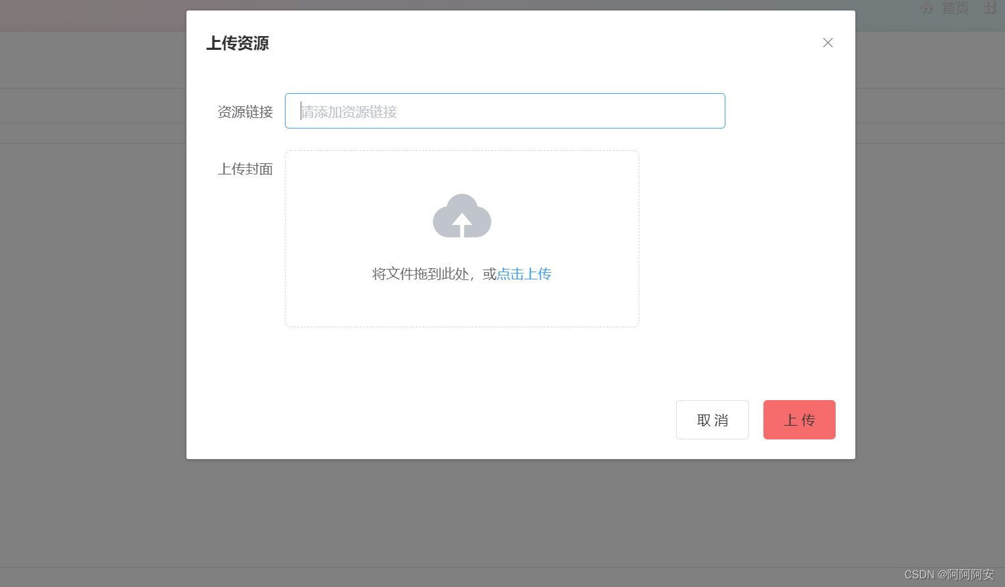This screenshot has width=1005, height=587.
Task: Click the 取消 button
Action: [x=712, y=420]
